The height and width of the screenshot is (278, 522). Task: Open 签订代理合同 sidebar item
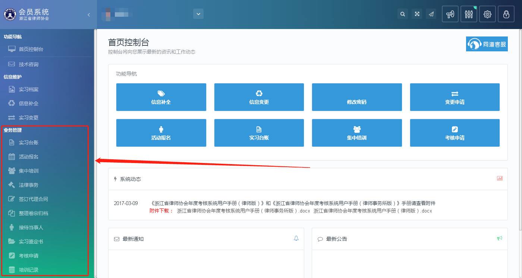pos(33,199)
